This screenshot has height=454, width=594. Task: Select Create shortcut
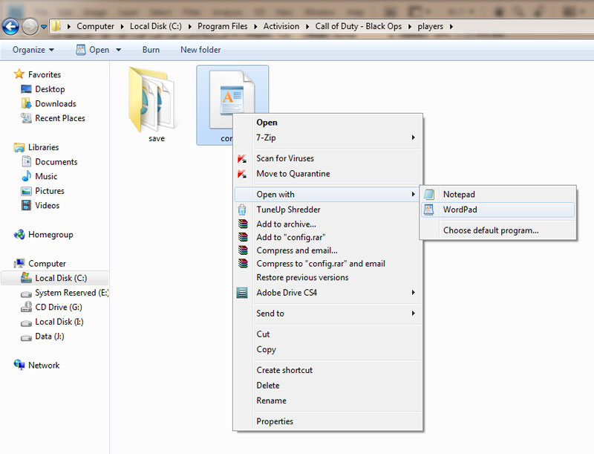328,370
